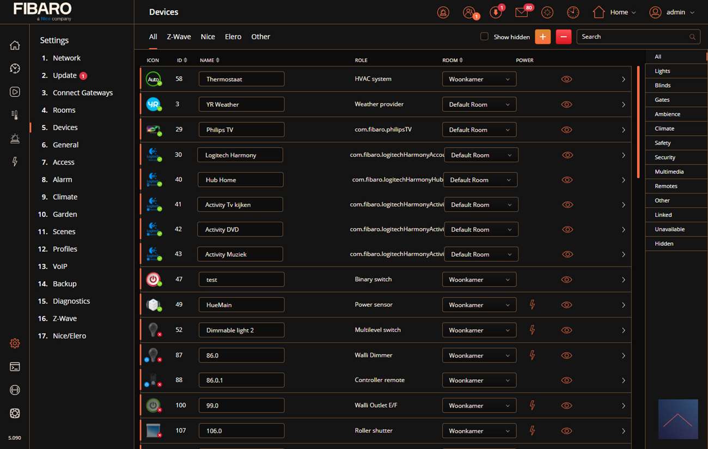Viewport: 708px width, 449px height.
Task: Click the Search devices input field
Action: (x=632, y=37)
